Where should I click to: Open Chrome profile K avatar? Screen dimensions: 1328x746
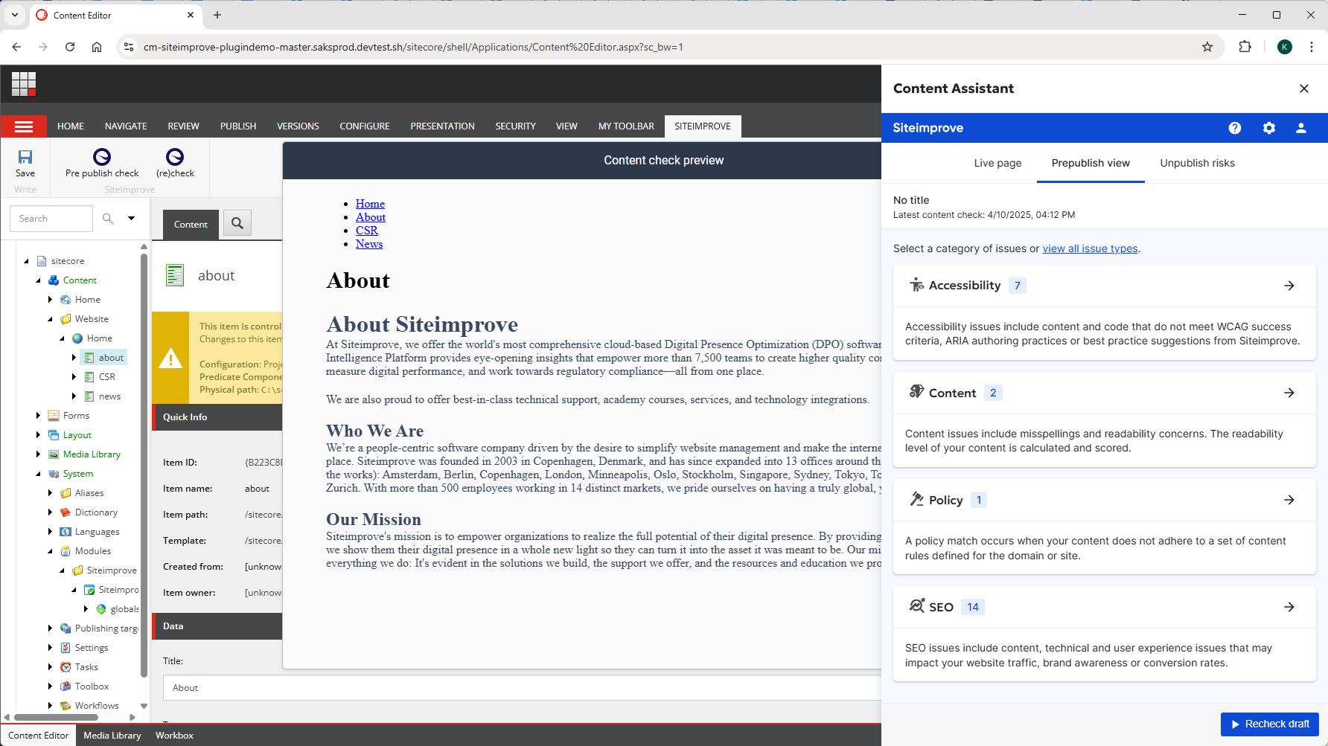tap(1285, 47)
